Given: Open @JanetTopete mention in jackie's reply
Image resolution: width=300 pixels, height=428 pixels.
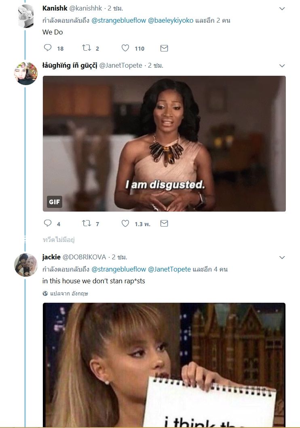Looking at the screenshot, I should (169, 269).
